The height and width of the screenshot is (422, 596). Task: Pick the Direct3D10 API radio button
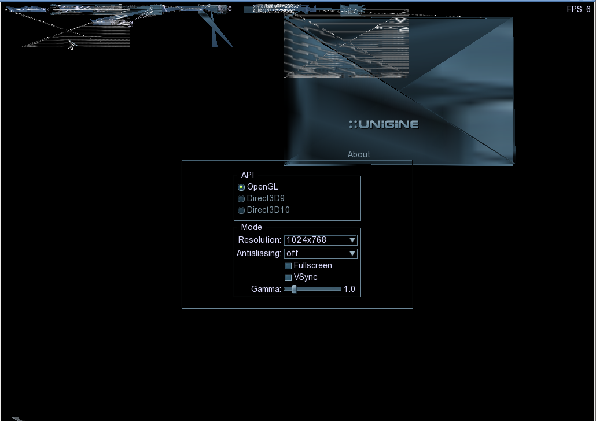click(241, 210)
